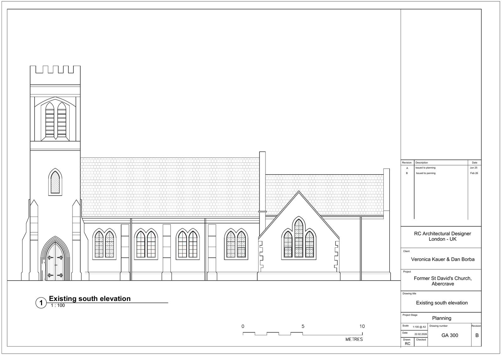Click the 'METRES' label on scale bar
The image size is (502, 355).
[354, 339]
